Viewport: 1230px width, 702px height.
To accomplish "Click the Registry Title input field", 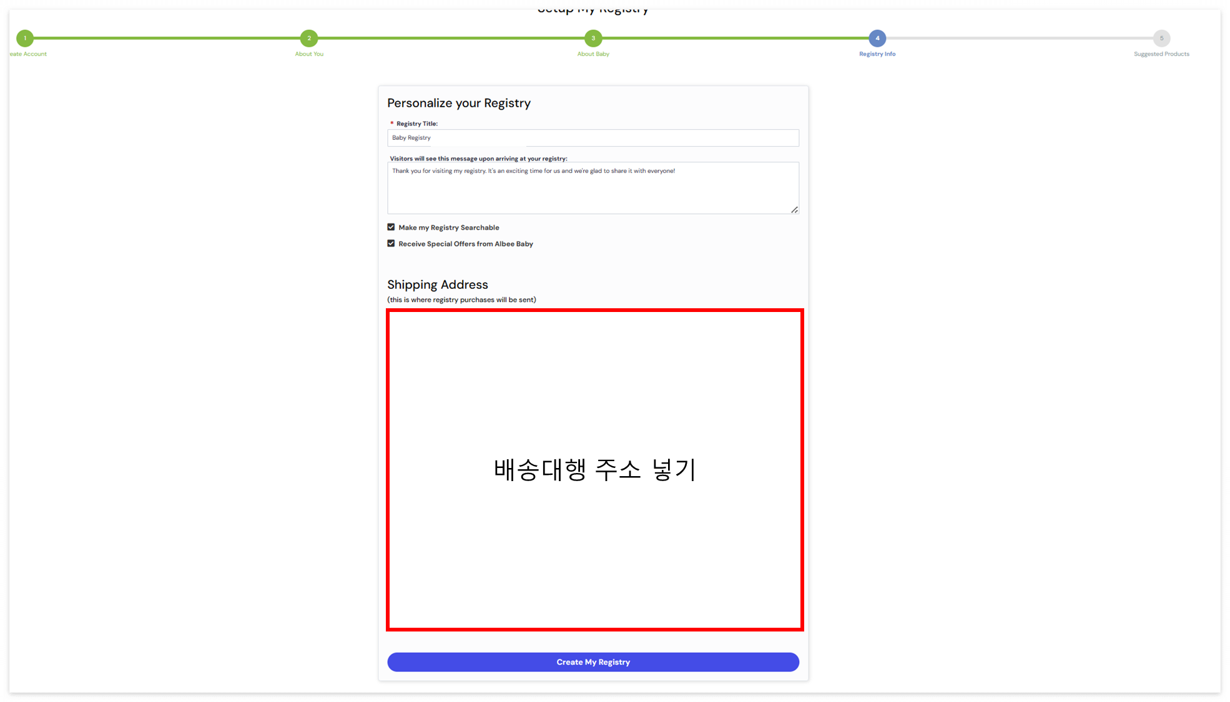I will click(593, 138).
